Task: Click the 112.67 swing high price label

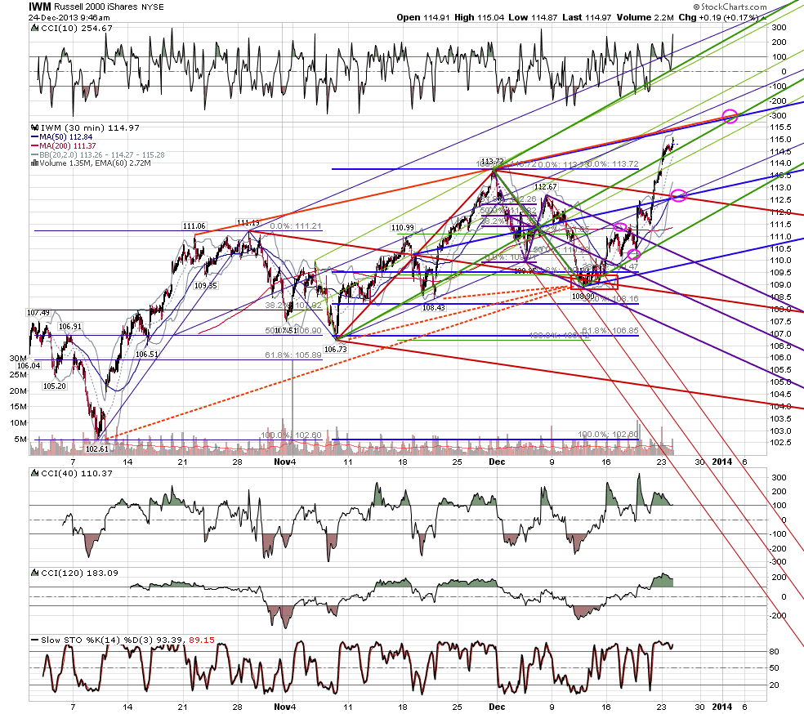Action: click(545, 186)
